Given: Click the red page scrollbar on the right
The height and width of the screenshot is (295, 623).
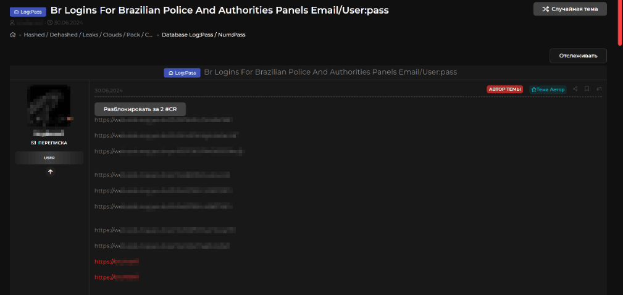Looking at the screenshot, I should (620, 22).
